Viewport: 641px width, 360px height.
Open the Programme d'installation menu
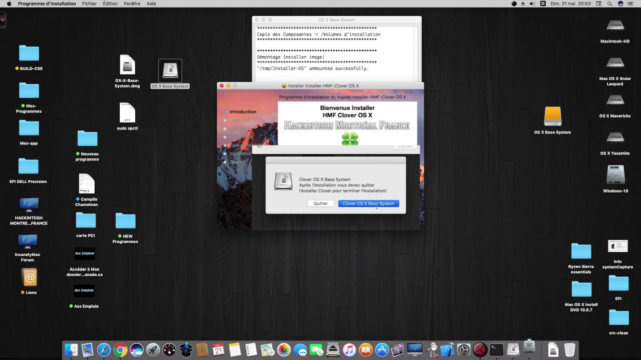[x=47, y=3]
